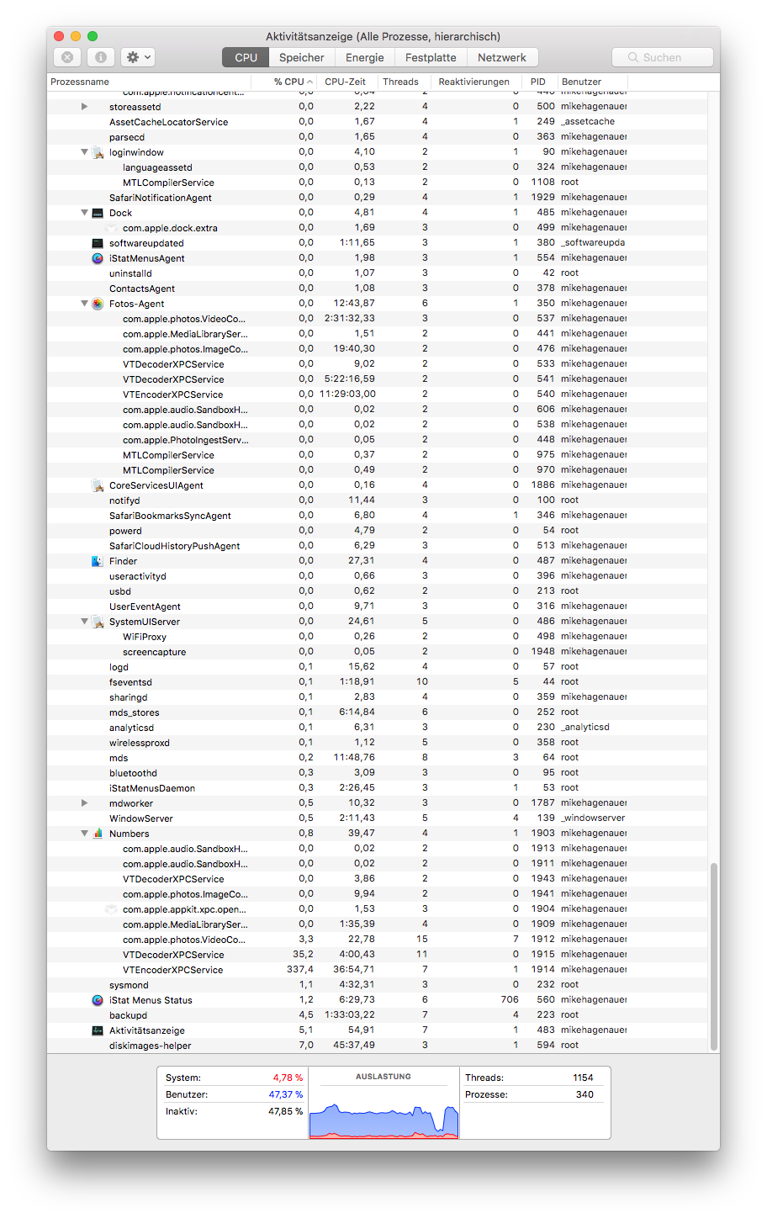Click the vertical scrollbar thumb
The image size is (767, 1218).
[714, 955]
